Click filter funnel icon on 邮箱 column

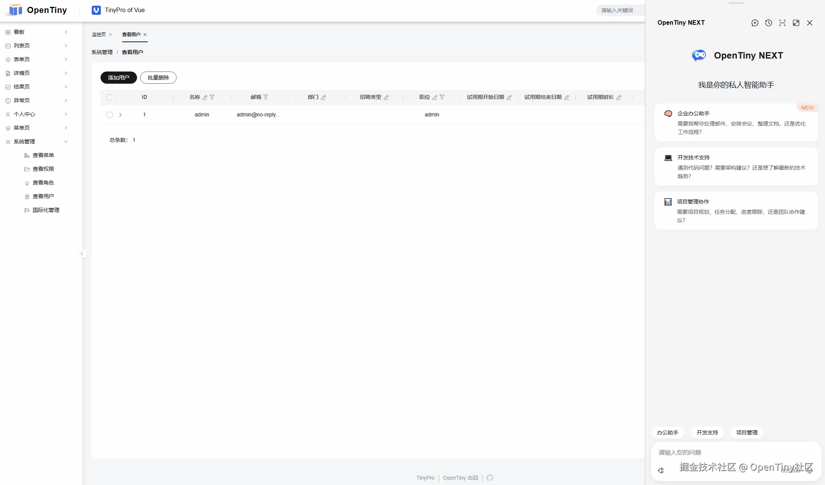click(266, 97)
